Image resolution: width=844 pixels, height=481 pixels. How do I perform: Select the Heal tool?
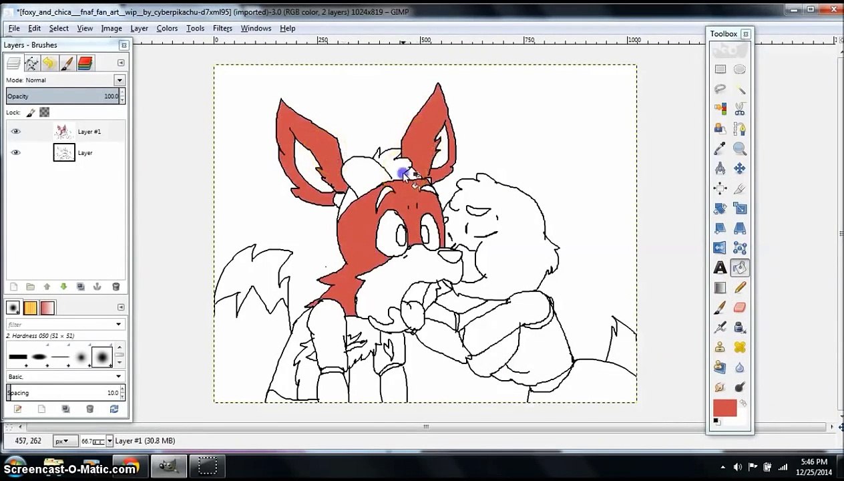740,347
